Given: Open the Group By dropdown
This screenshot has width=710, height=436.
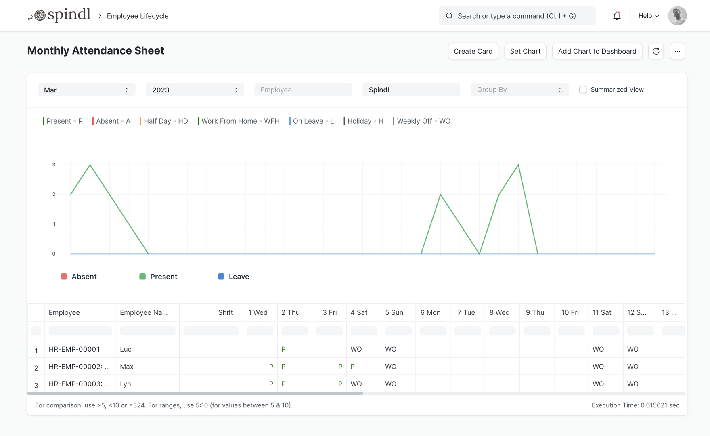Looking at the screenshot, I should 519,90.
